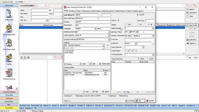The image size is (199, 112).
Task: Click Edit address button
Action: pos(92,64)
